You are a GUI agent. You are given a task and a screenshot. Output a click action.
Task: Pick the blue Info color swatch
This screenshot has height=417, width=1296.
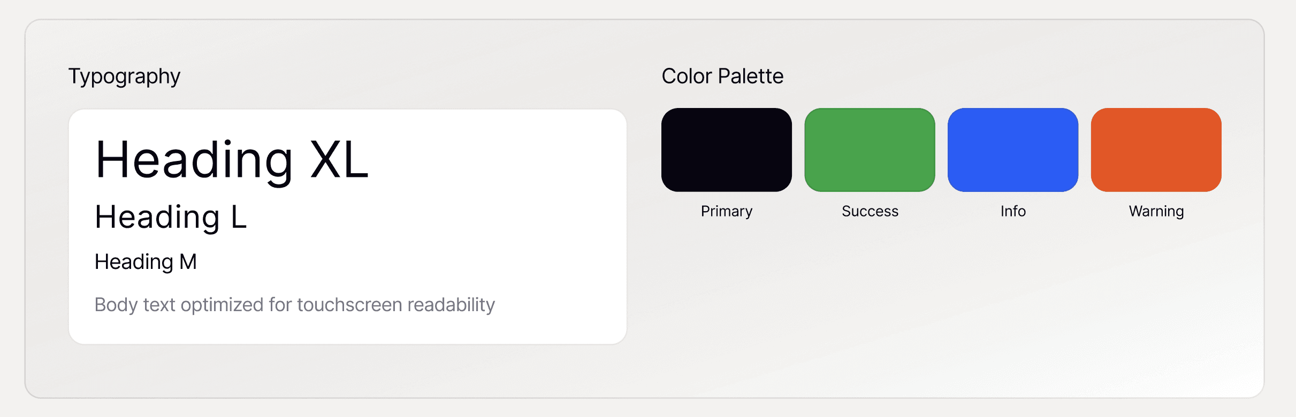[1012, 150]
